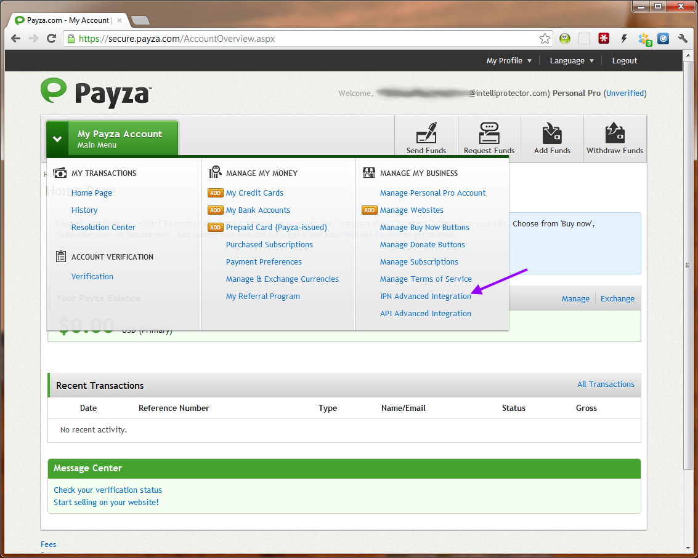This screenshot has height=558, width=698.
Task: Click the green smiley extension icon
Action: [565, 39]
